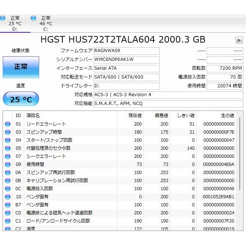Click the serial number field WMC6N0P6AK1W
The image size is (246, 246).
126,59
